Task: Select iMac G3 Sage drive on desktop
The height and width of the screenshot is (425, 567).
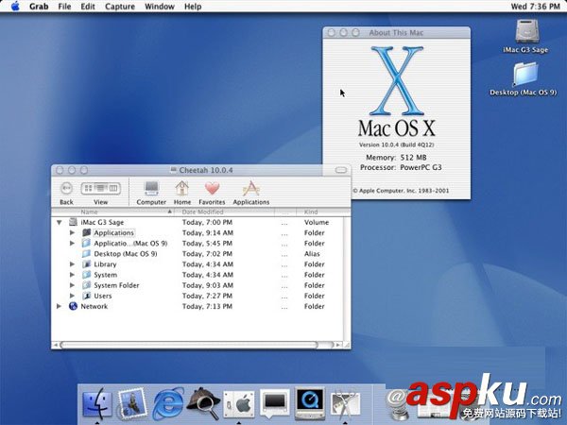Action: (x=525, y=36)
